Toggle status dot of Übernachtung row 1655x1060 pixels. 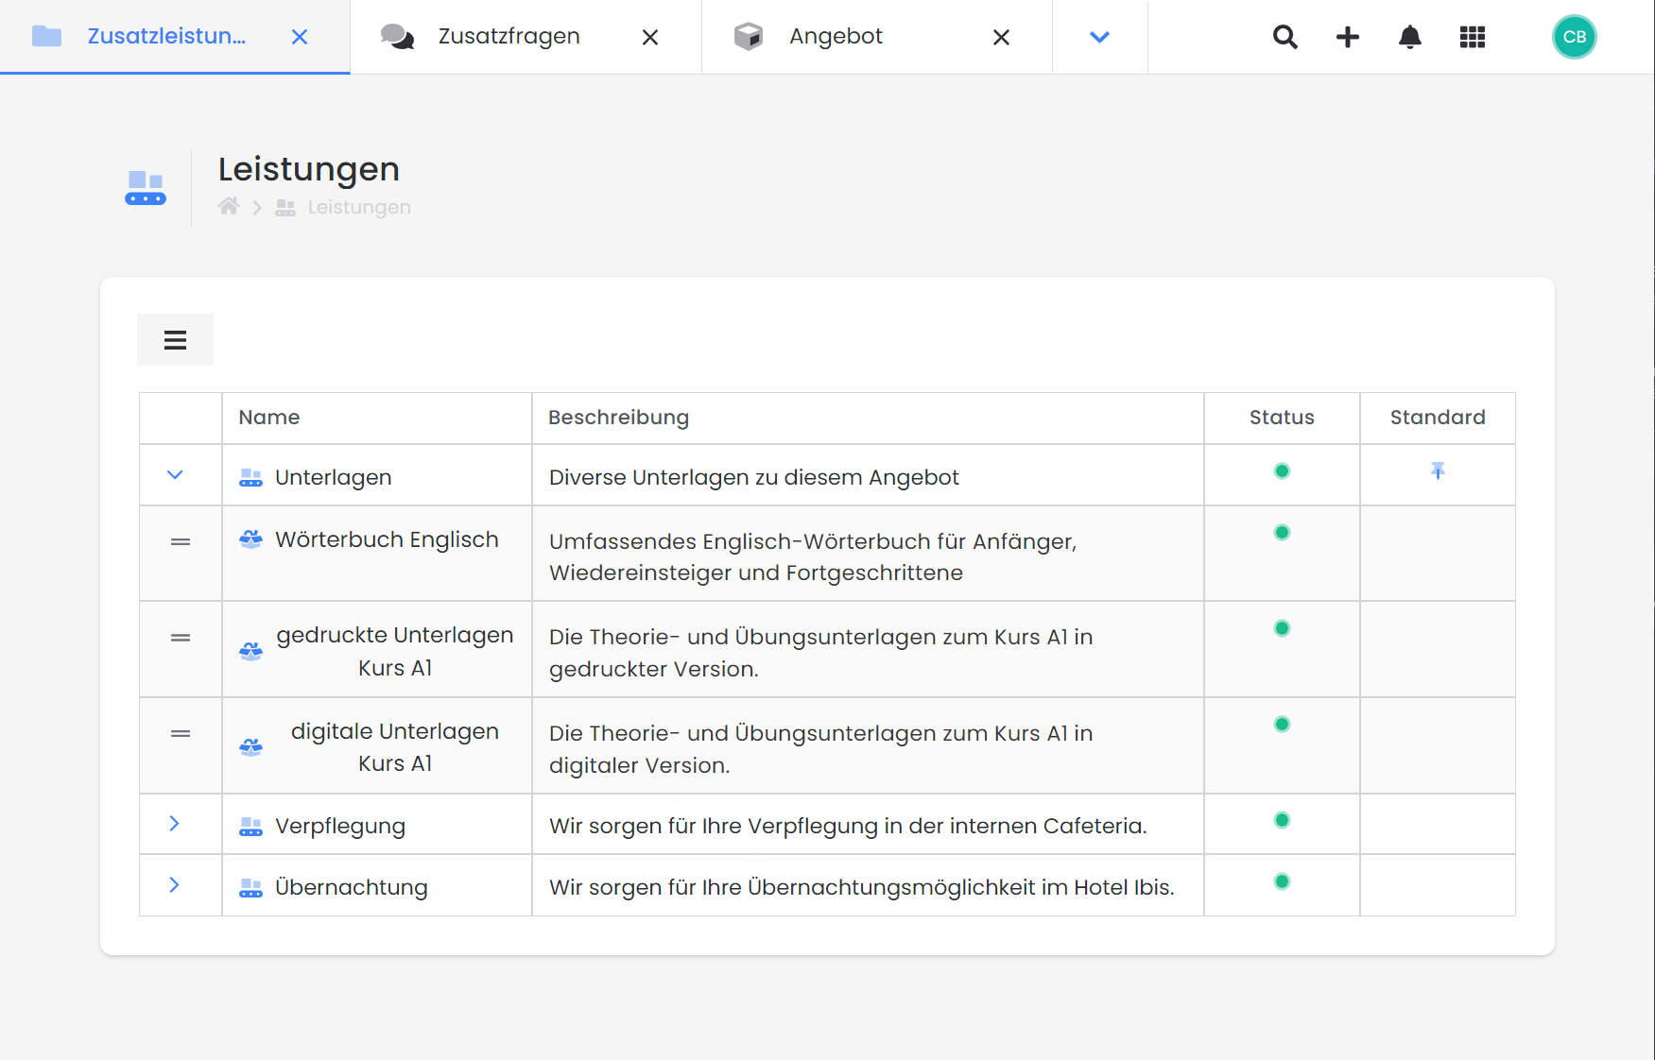[1281, 880]
